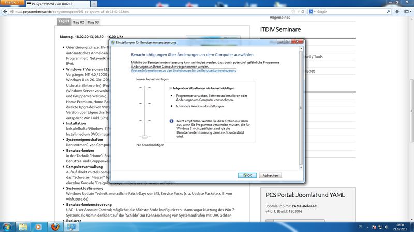Switch to the Tag 02 tab
Screen dimensions: 414x232
pos(79,22)
